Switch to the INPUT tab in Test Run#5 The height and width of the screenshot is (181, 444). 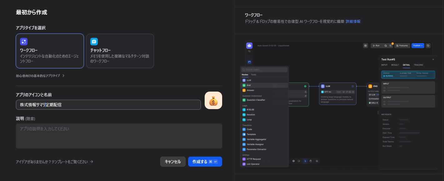[384, 65]
